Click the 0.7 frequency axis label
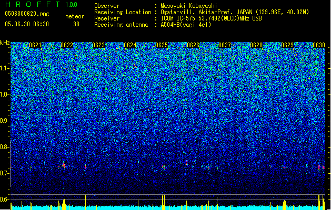This screenshot has width=331, height=210. point(5,173)
